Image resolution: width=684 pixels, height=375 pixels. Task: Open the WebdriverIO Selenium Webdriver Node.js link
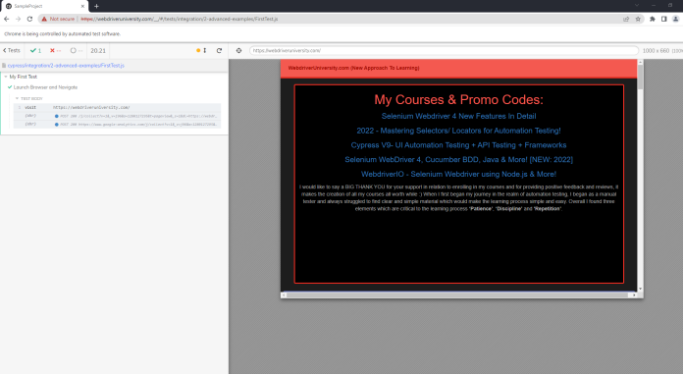[459, 174]
